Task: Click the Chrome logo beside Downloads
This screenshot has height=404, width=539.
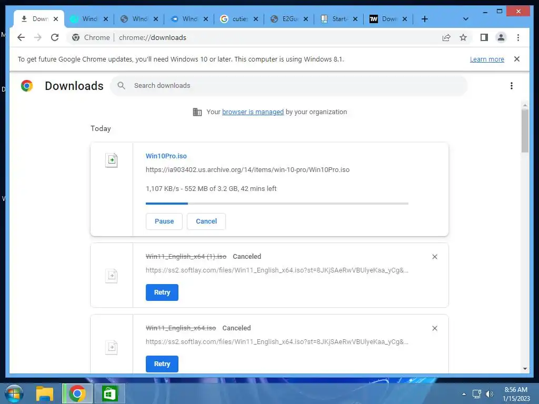Action: pos(27,86)
